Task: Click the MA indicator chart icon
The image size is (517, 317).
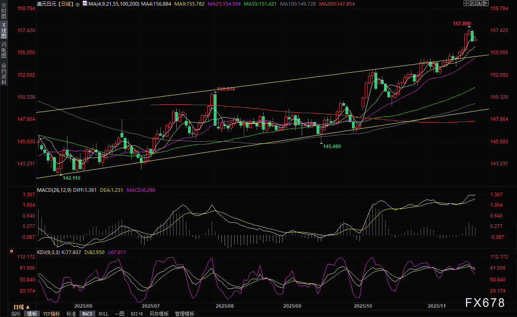Action: click(x=84, y=3)
